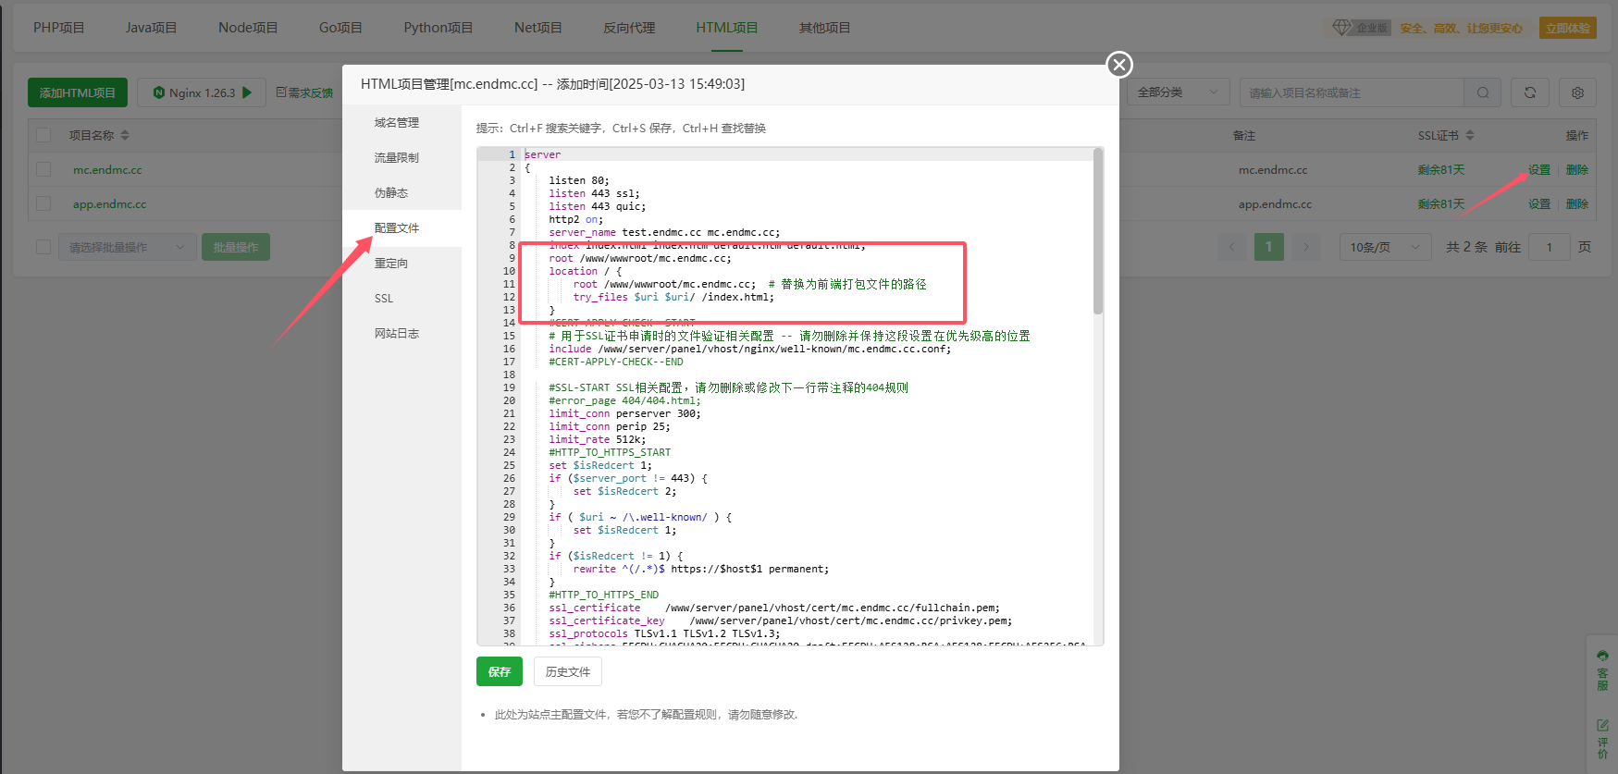The image size is (1618, 774).
Task: Switch to 其他项目 tab
Action: point(824,28)
